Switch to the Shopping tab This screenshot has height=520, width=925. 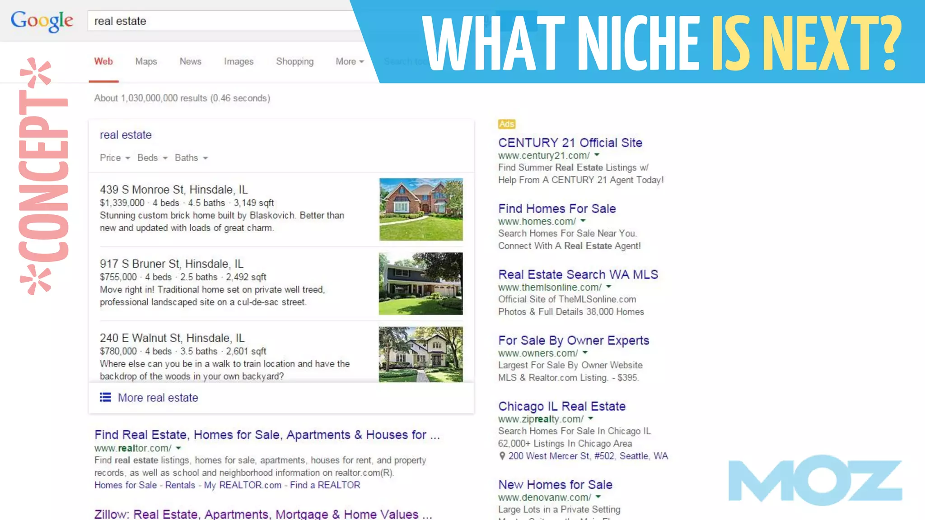pos(294,61)
